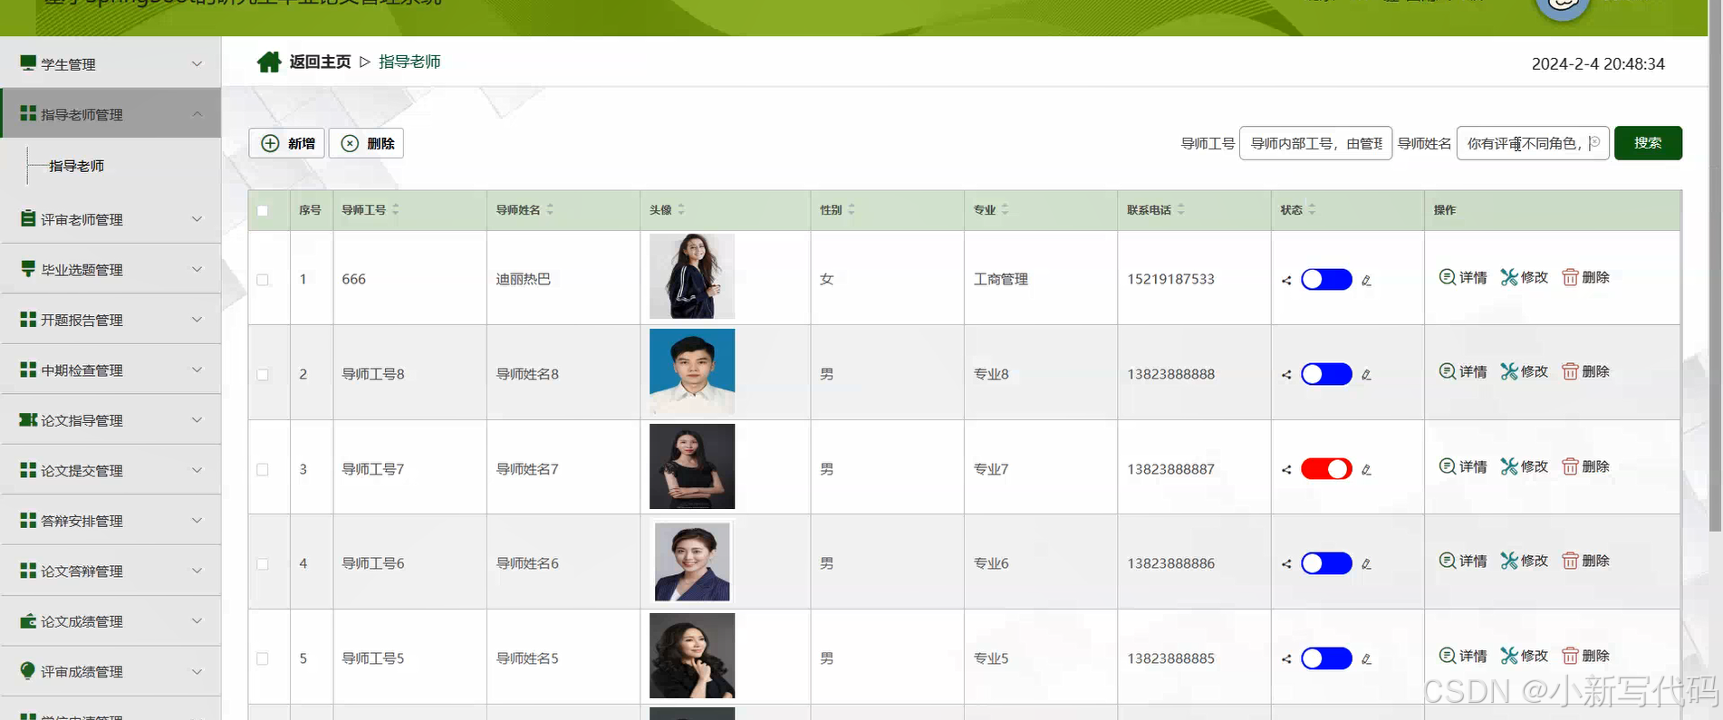Click 修改 for row 导师姓名8

1525,371
